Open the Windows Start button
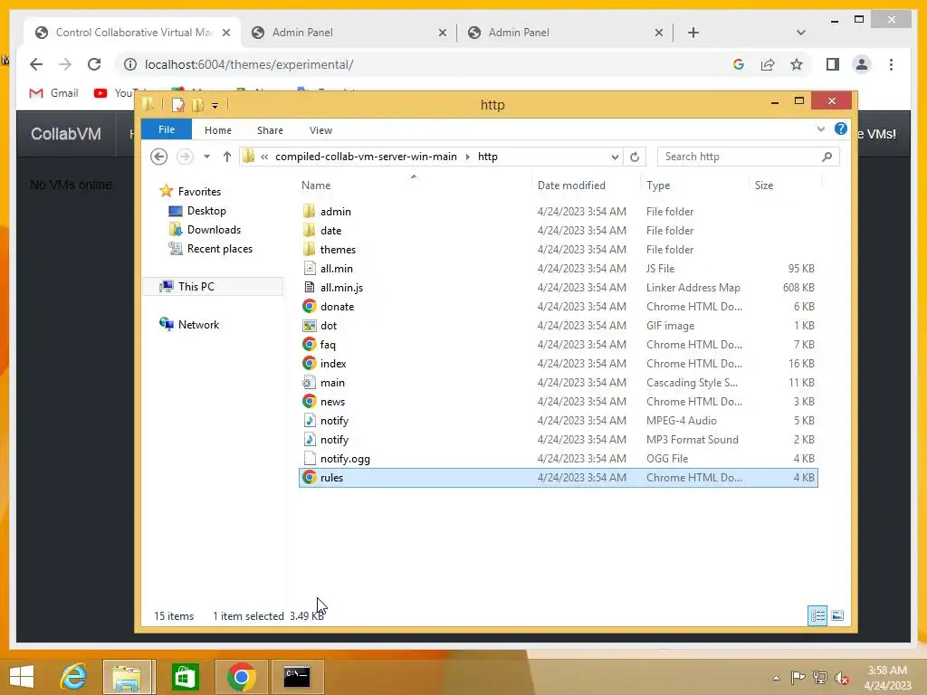 coord(22,677)
